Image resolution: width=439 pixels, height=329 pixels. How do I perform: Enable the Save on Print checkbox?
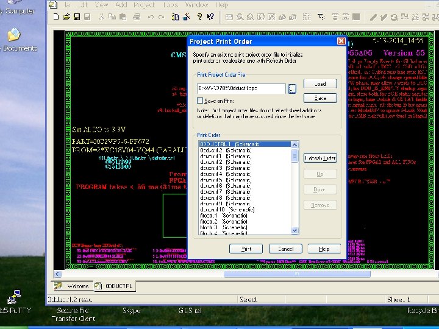coord(200,101)
